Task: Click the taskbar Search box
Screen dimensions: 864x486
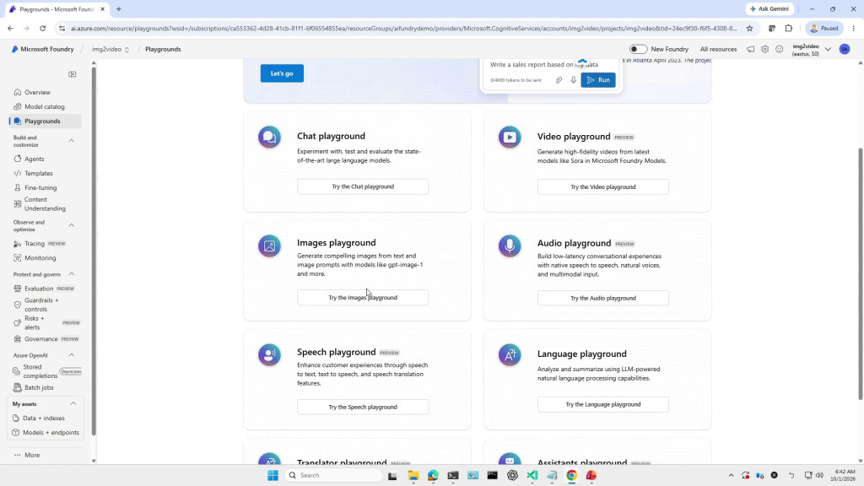Action: tap(334, 475)
